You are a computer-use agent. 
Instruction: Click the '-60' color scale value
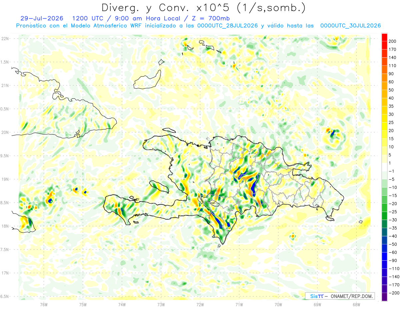(x=392, y=252)
